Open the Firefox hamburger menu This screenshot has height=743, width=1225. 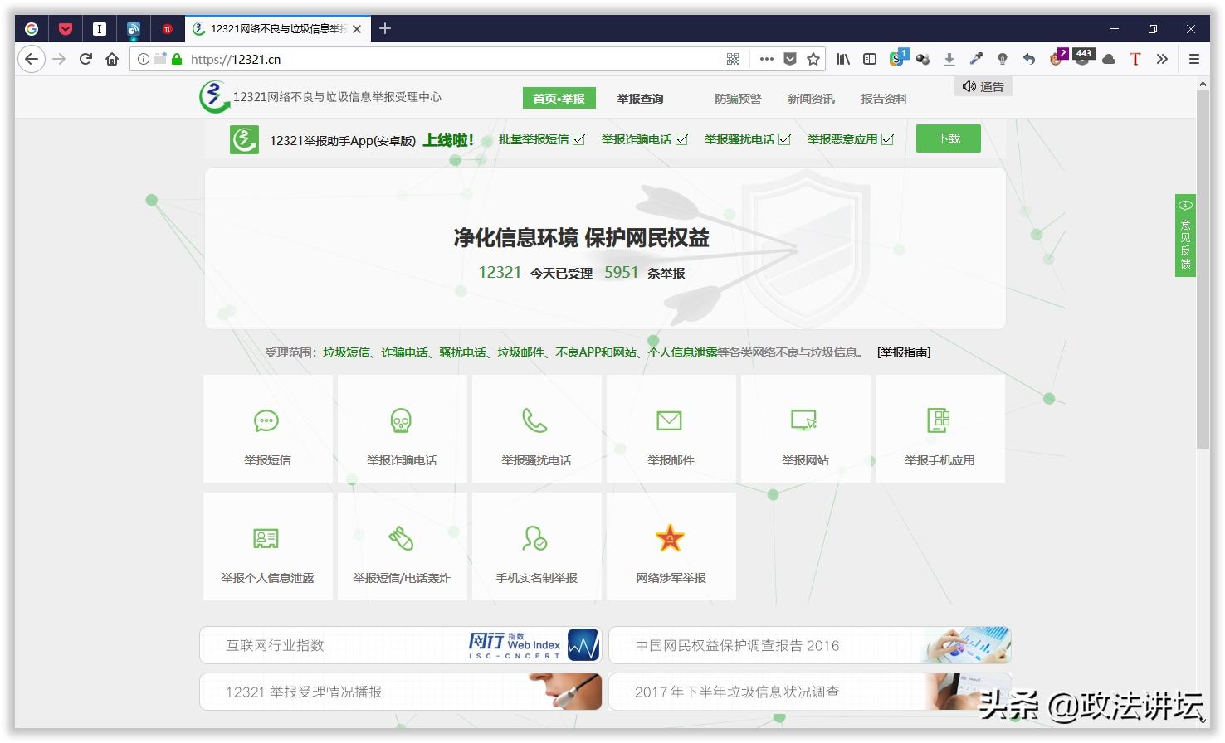[1193, 59]
